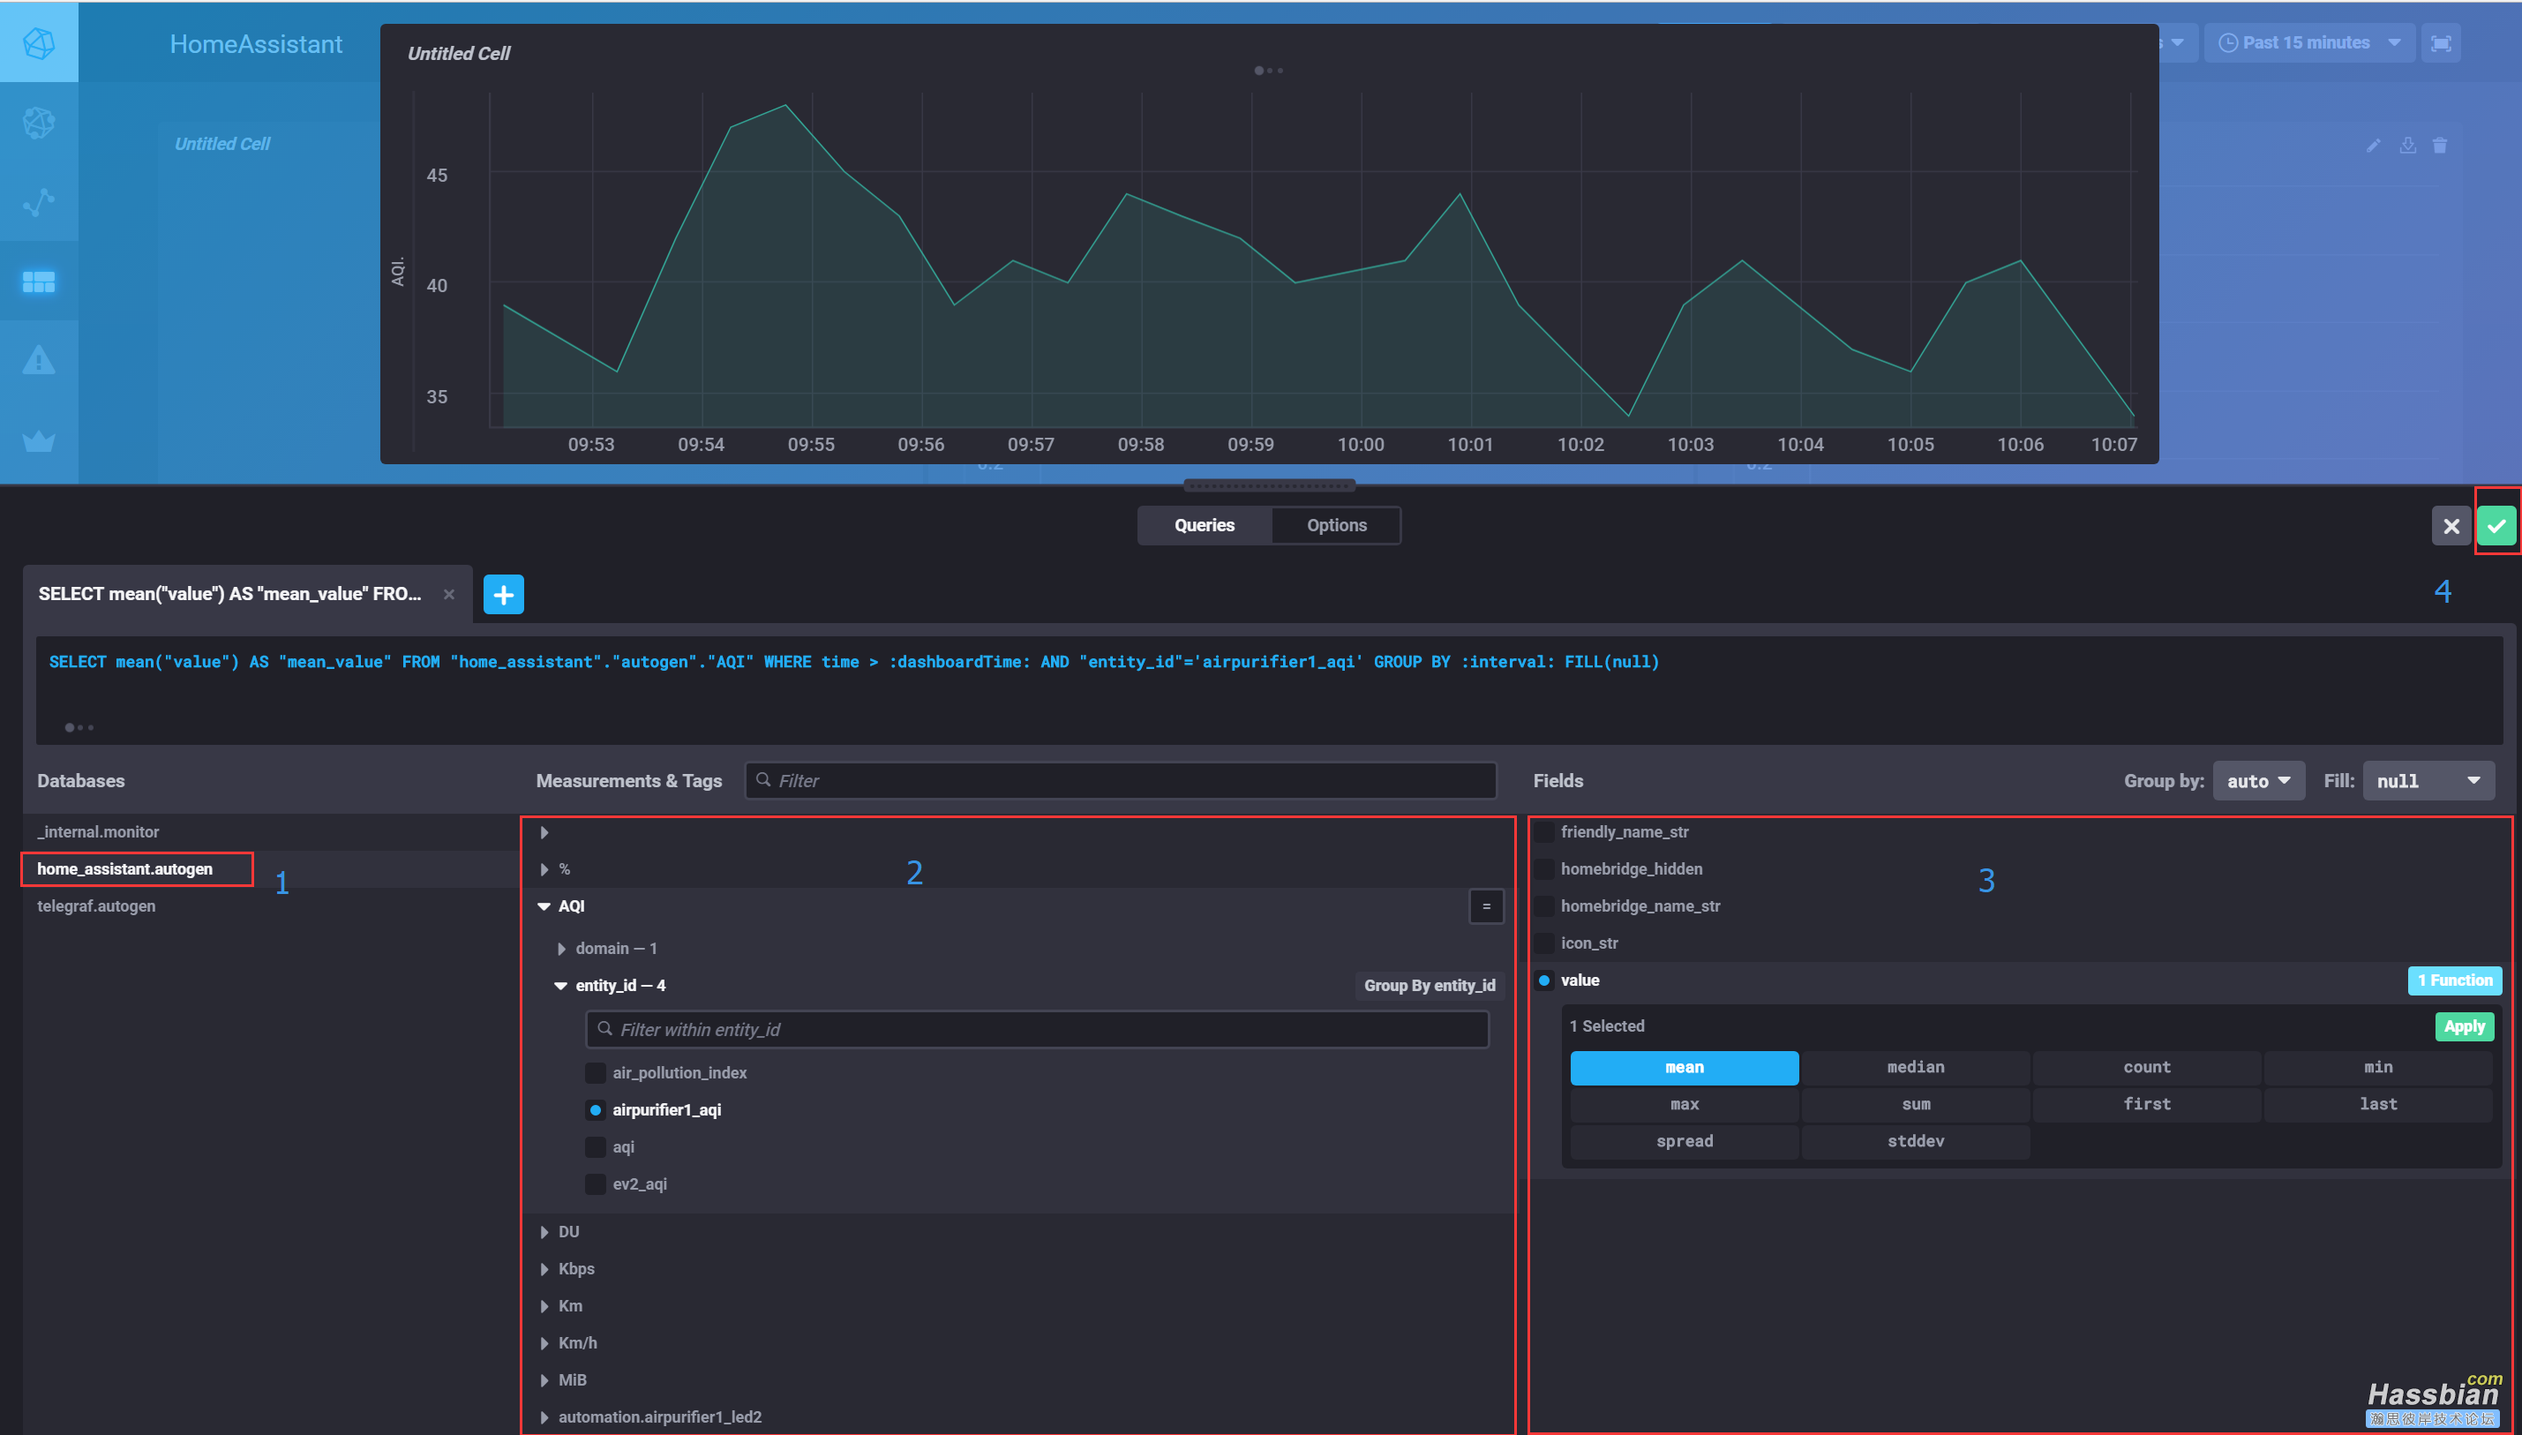Expand the domain — 1 tag

[561, 948]
